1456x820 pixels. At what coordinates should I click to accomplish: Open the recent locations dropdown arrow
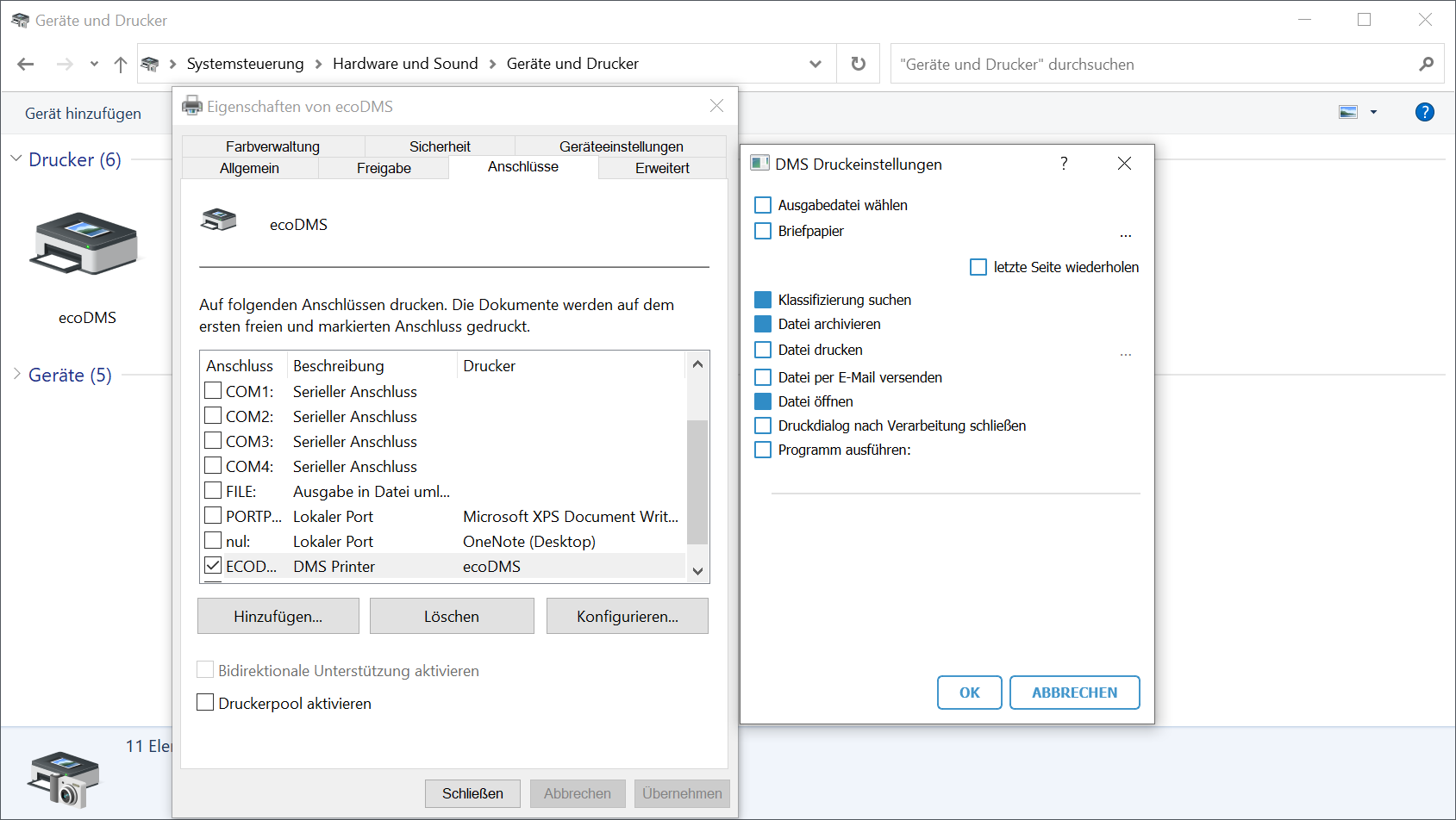pyautogui.click(x=94, y=64)
